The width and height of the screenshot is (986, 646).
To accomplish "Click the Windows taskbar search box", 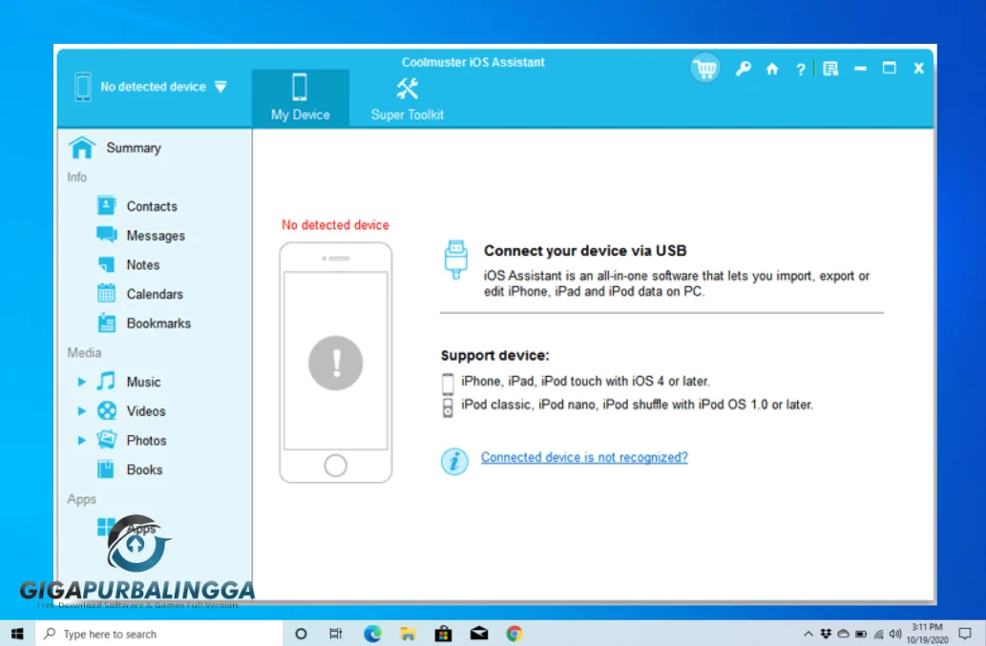I will [x=159, y=634].
